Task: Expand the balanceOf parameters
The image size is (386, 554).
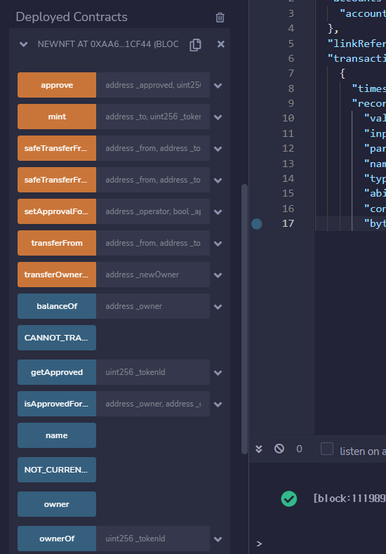Action: pyautogui.click(x=218, y=307)
